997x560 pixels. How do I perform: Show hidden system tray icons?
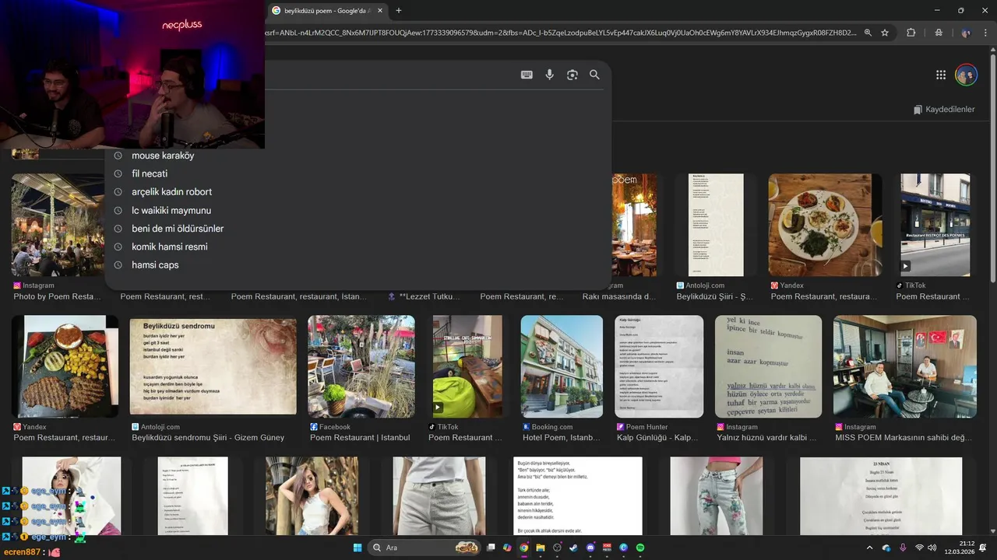(x=870, y=548)
